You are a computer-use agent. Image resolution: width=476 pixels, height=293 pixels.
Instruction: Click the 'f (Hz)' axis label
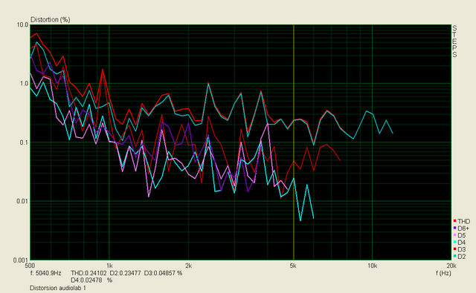coord(443,273)
